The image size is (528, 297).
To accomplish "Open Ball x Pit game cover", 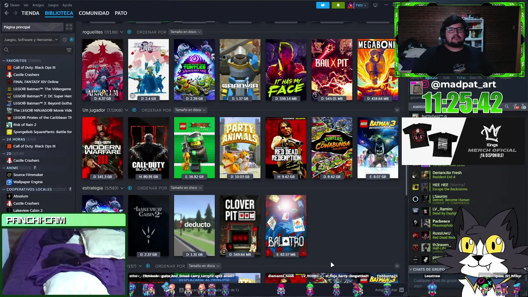I will click(x=332, y=70).
